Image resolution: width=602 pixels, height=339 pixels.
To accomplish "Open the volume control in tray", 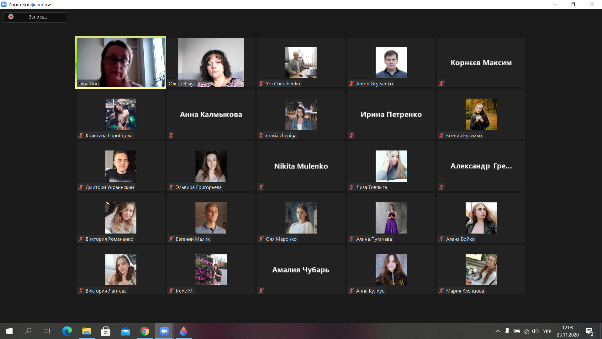I will point(535,331).
